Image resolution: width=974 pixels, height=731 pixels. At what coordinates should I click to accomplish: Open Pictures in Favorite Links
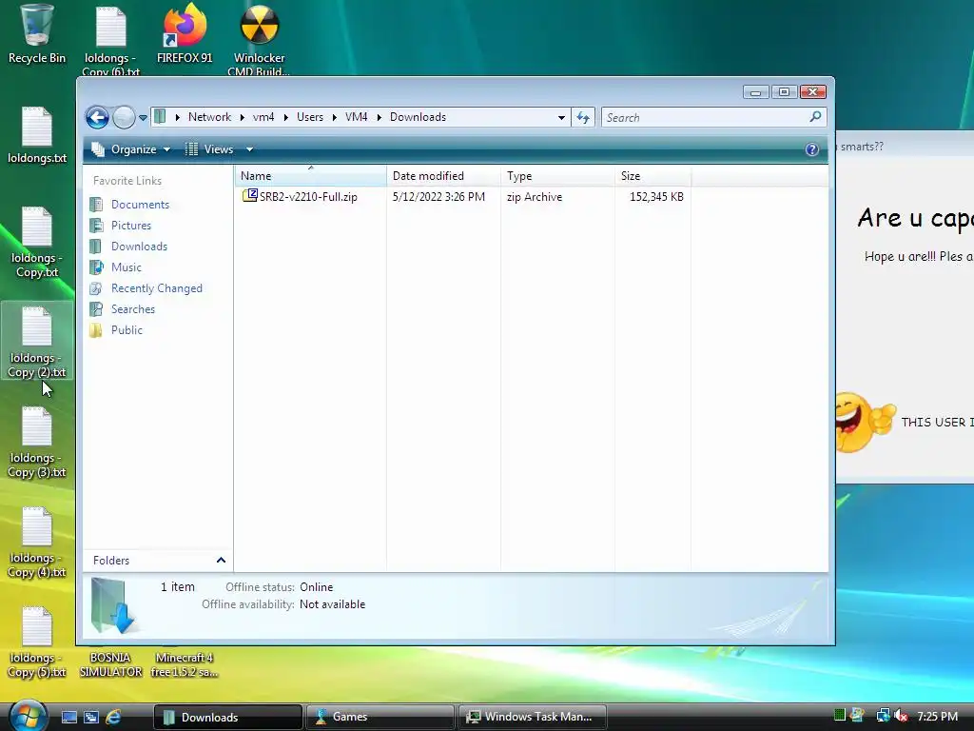click(x=131, y=226)
